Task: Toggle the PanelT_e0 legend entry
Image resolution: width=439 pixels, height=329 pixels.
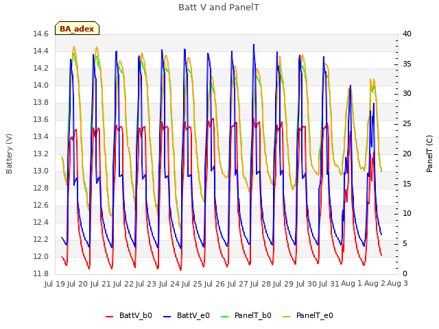Action: (308, 315)
